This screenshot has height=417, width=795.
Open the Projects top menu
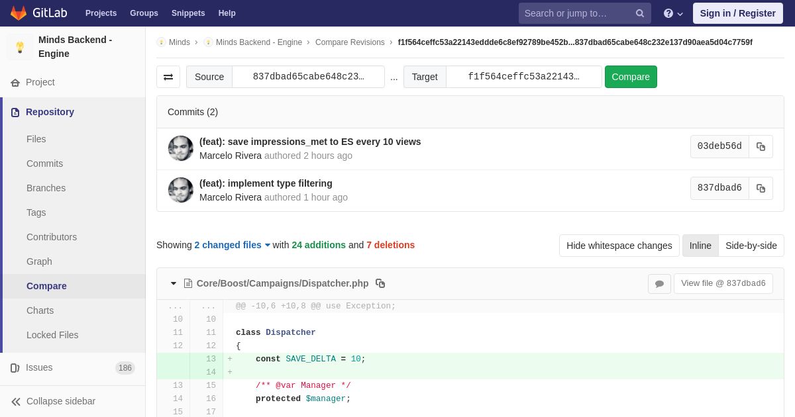101,13
